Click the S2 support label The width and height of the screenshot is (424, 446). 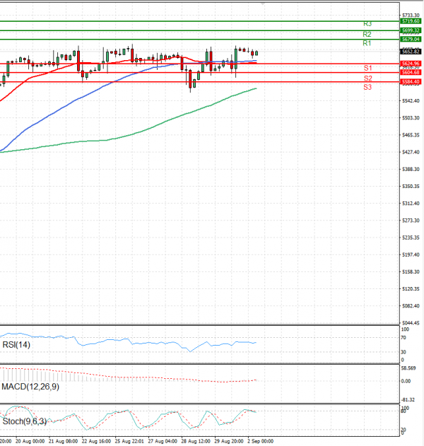click(367, 78)
